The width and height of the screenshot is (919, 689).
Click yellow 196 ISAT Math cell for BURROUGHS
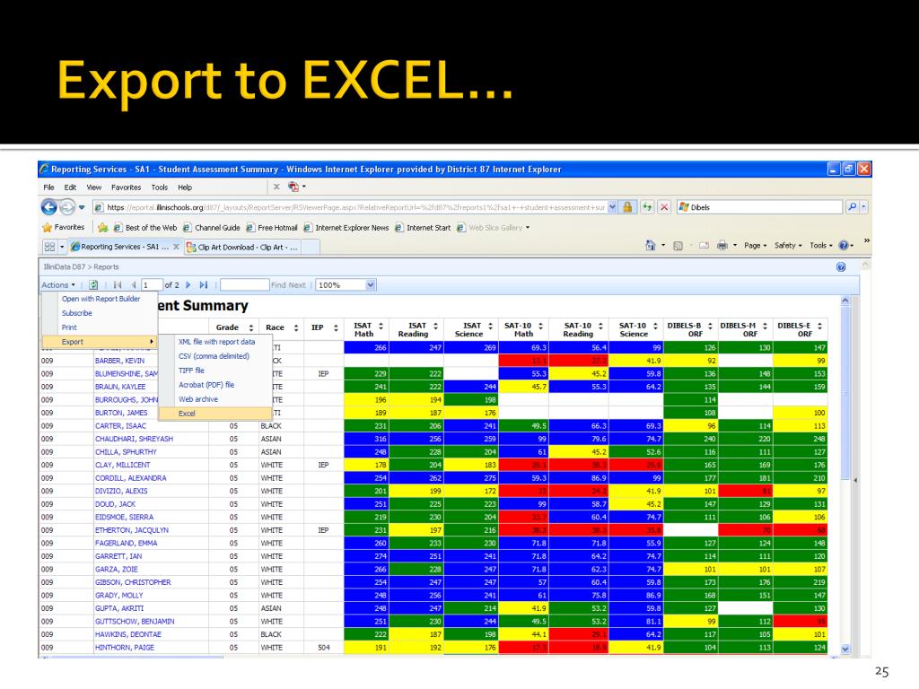(366, 399)
